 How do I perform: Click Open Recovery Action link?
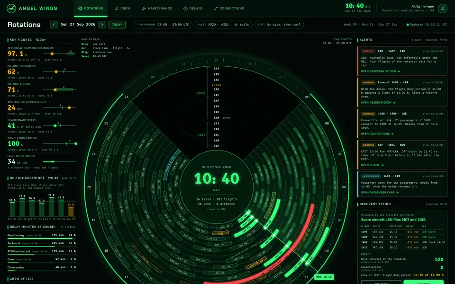(x=380, y=71)
